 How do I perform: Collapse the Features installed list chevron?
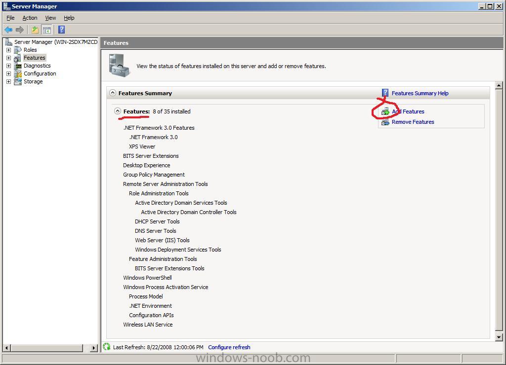(118, 111)
